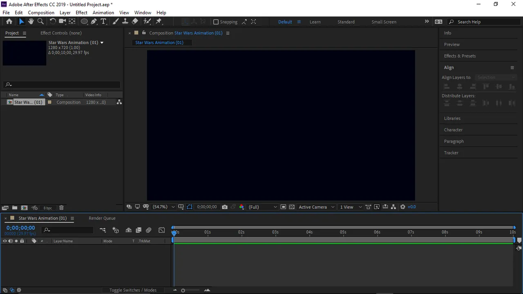Open Show Channel color management icon
Viewport: 523px width, 294px height.
pyautogui.click(x=241, y=207)
